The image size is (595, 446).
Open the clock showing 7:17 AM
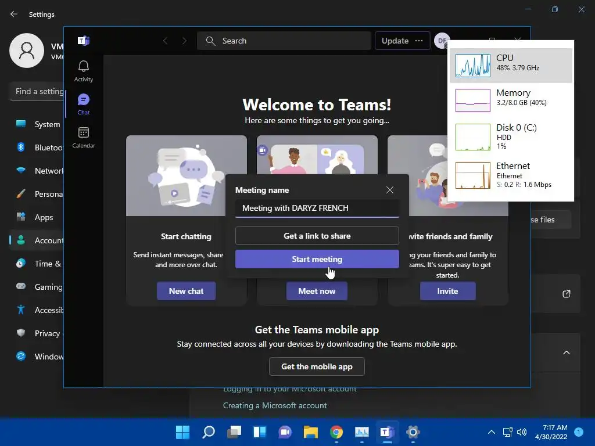pos(551,432)
